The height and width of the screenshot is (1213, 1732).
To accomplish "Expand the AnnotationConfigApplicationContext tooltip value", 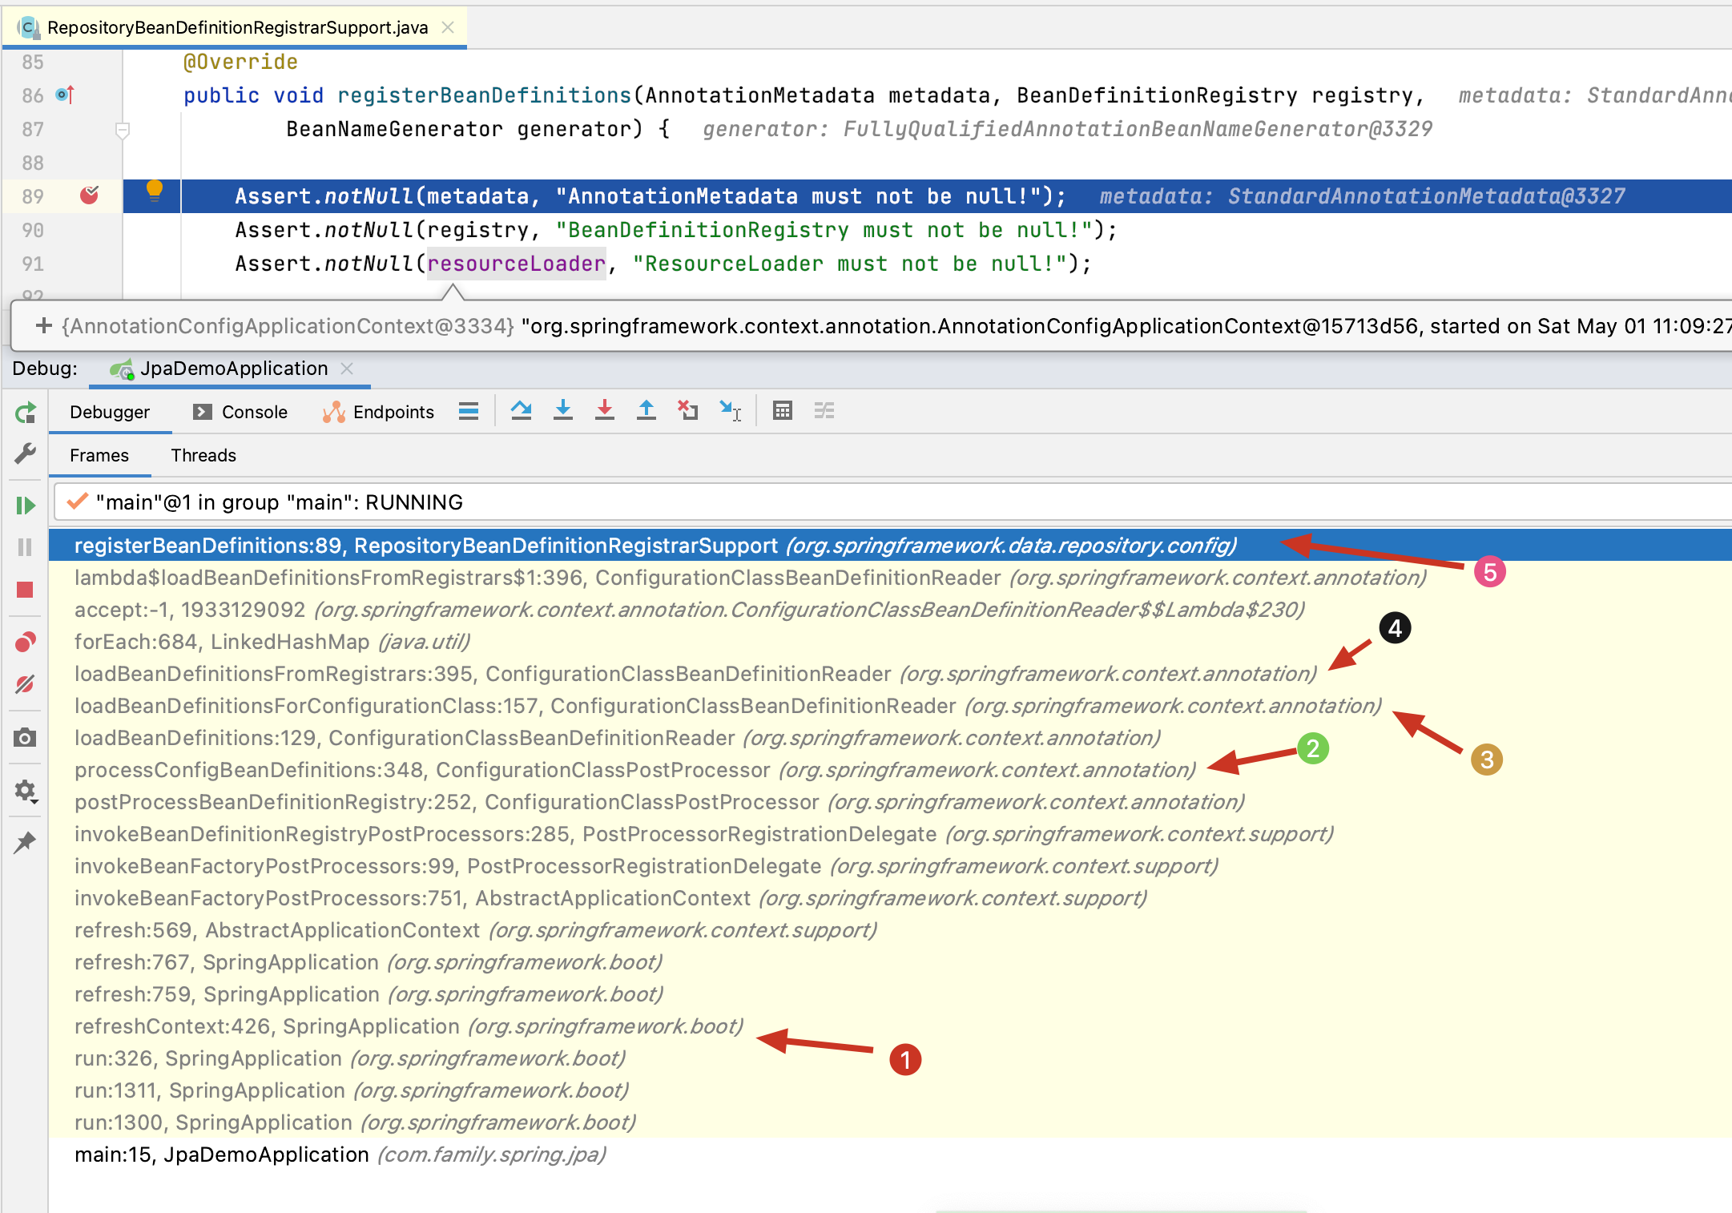I will point(44,325).
